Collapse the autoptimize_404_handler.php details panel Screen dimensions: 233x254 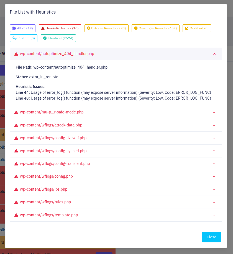point(214,54)
